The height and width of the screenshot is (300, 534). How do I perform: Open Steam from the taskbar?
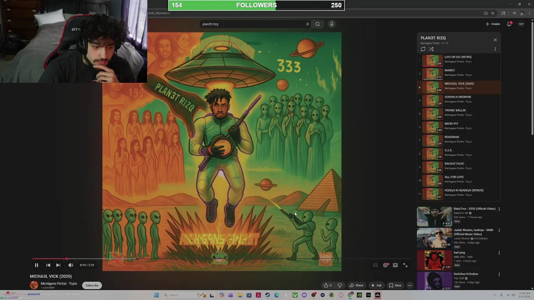(x=267, y=295)
